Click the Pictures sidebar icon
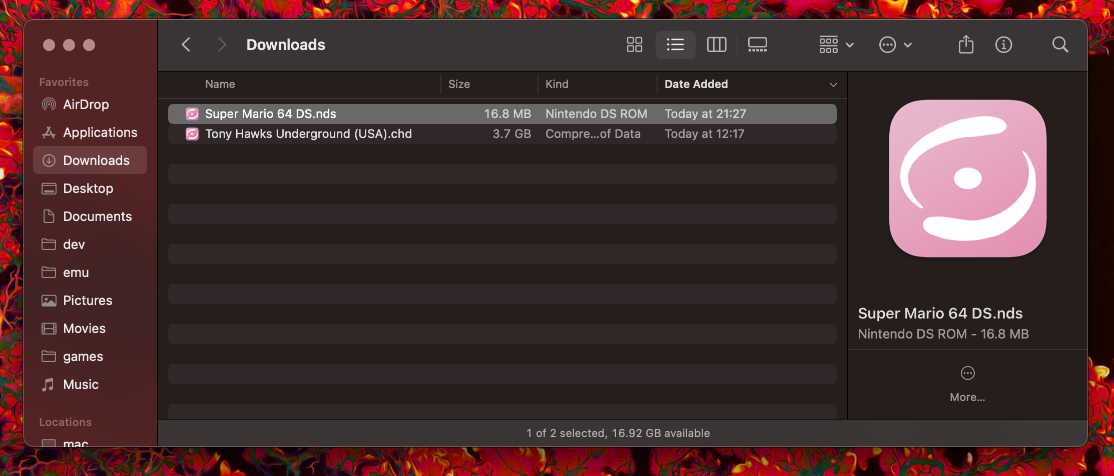The width and height of the screenshot is (1114, 476). point(49,300)
